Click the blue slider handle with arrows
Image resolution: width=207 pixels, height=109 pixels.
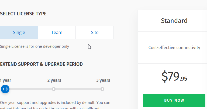point(5,89)
